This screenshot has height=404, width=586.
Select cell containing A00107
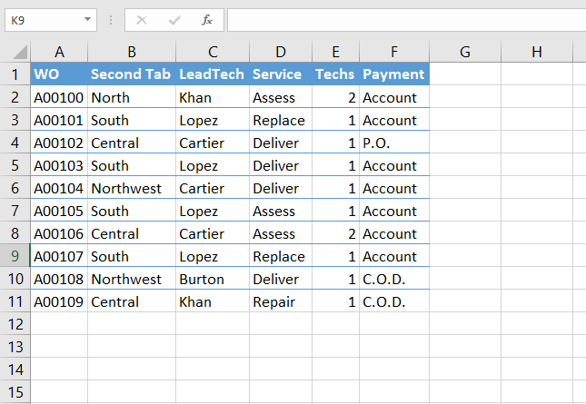[59, 256]
